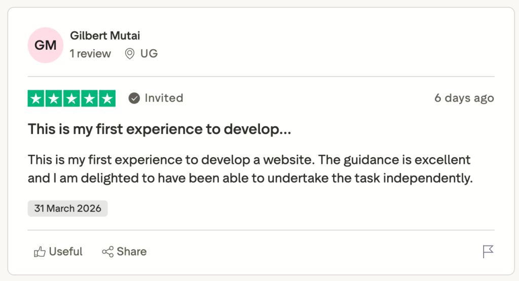519x281 pixels.
Task: Click the "31 March 2026" date badge
Action: click(67, 208)
